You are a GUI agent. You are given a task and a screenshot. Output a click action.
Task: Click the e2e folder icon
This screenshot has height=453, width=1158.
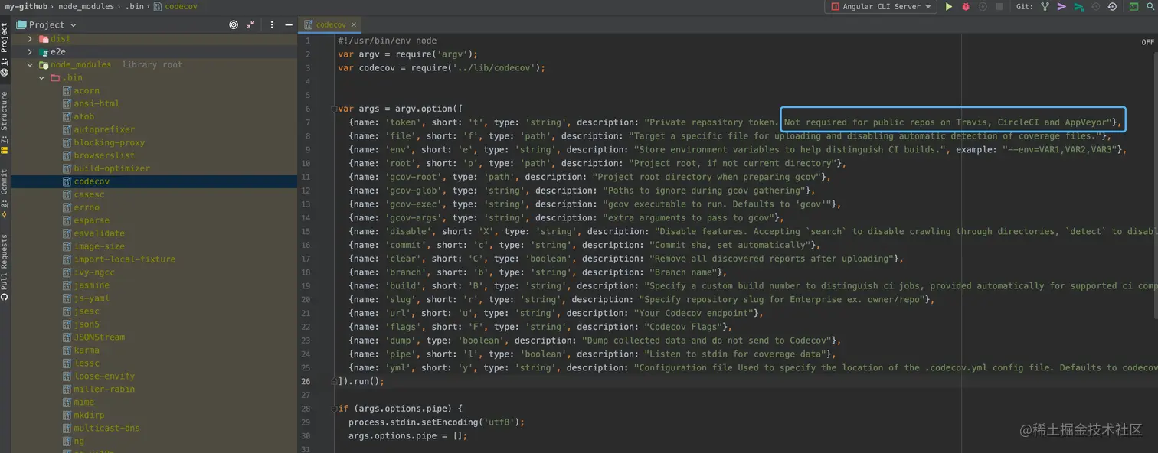point(44,51)
